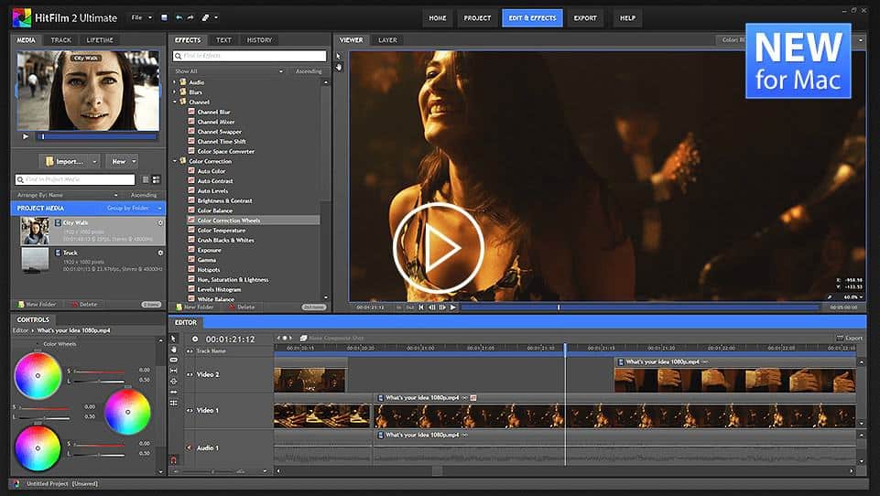
Task: Open the File dropdown menu
Action: pyautogui.click(x=141, y=17)
